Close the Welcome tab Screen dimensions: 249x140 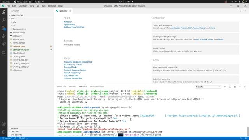(x=70, y=11)
